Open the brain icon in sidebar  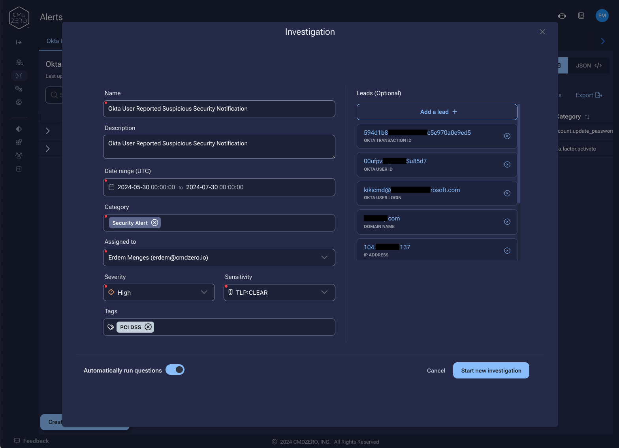(19, 102)
